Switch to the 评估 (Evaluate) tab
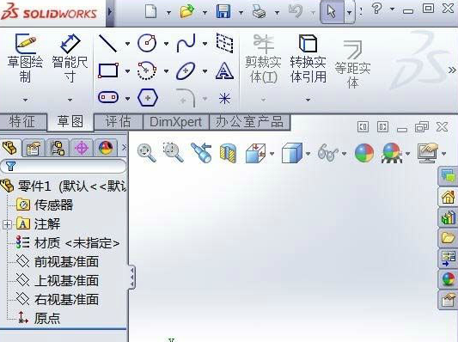The height and width of the screenshot is (342, 458). [x=119, y=122]
